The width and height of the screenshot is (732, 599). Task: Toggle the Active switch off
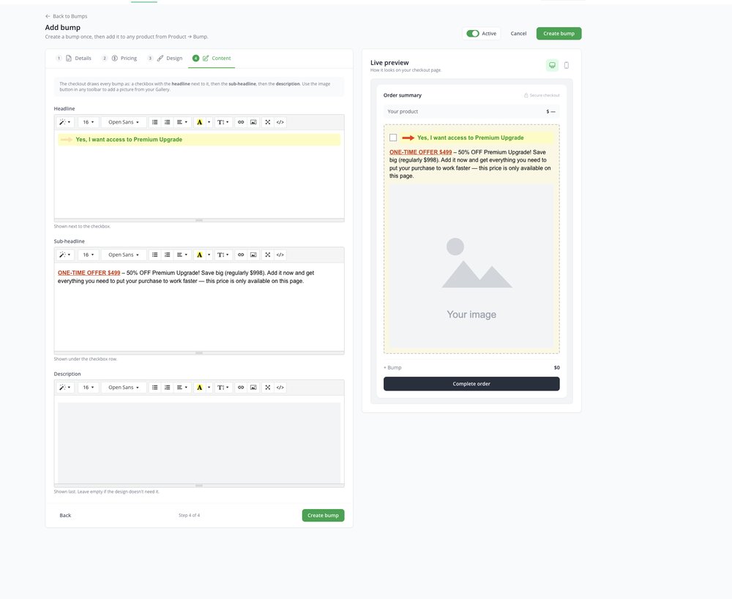(x=472, y=34)
